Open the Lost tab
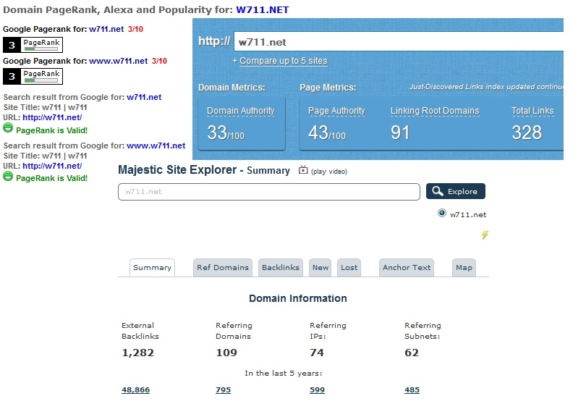The width and height of the screenshot is (573, 417). click(349, 268)
